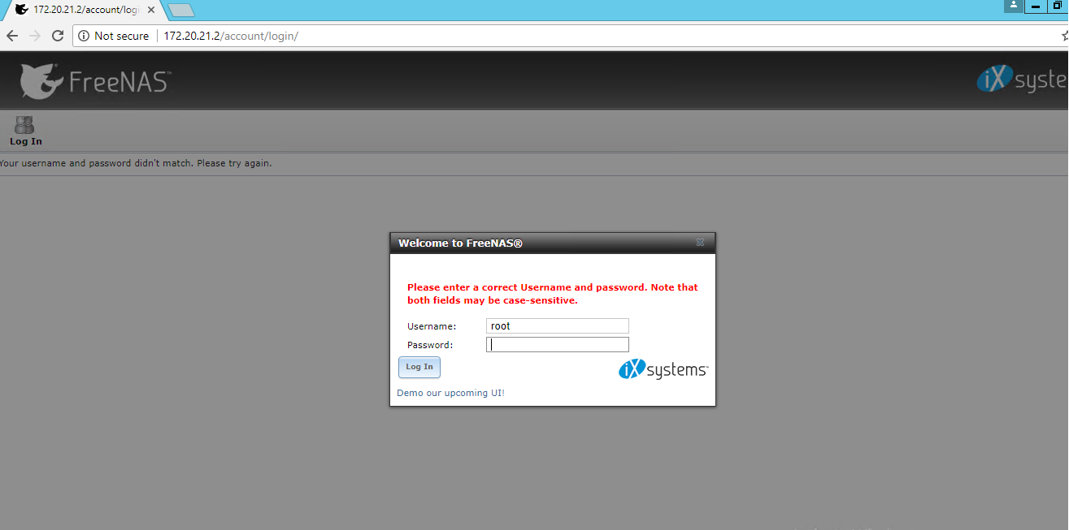1069x530 pixels.
Task: Bookmark this page with star icon
Action: [1064, 36]
